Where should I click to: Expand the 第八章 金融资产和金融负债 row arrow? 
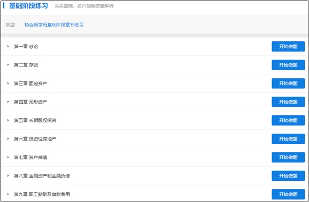click(x=8, y=176)
